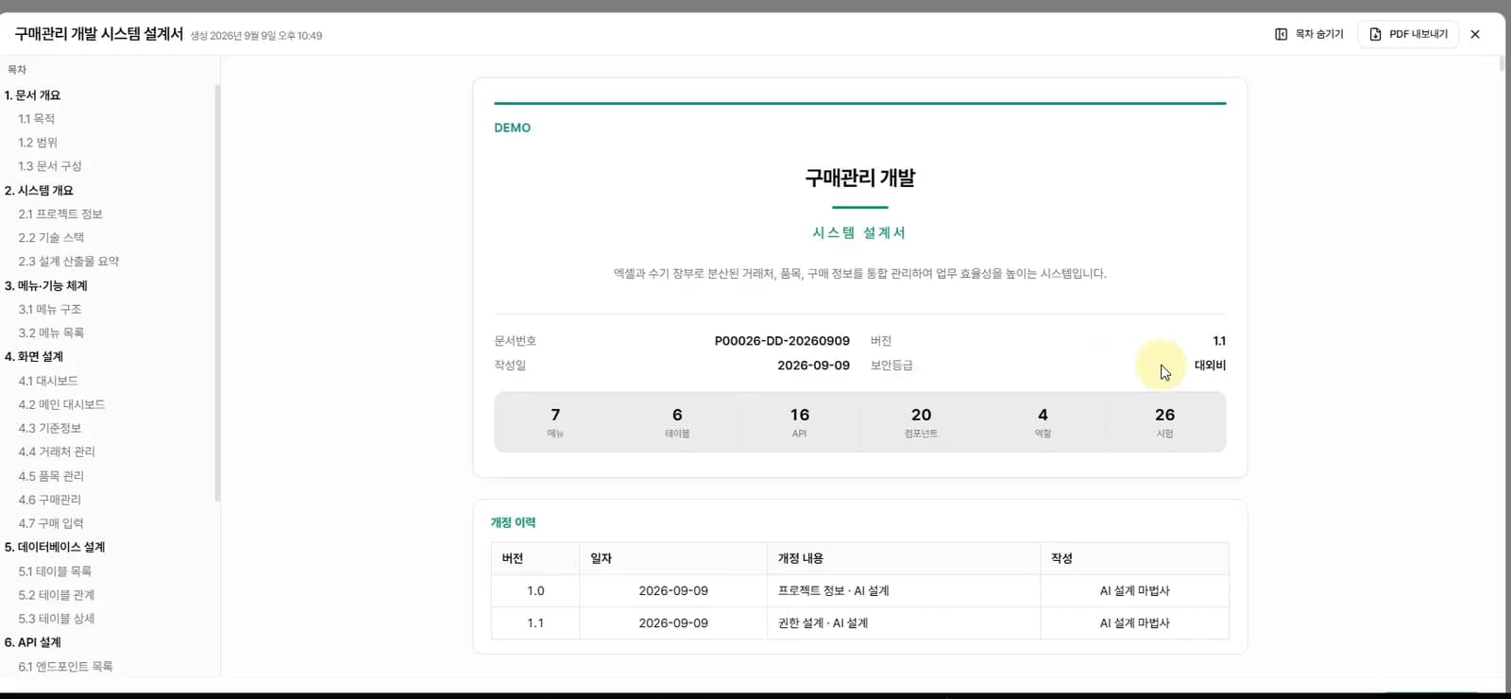This screenshot has width=1511, height=699.
Task: Export document via PDF 내보내기 button
Action: [x=1408, y=34]
